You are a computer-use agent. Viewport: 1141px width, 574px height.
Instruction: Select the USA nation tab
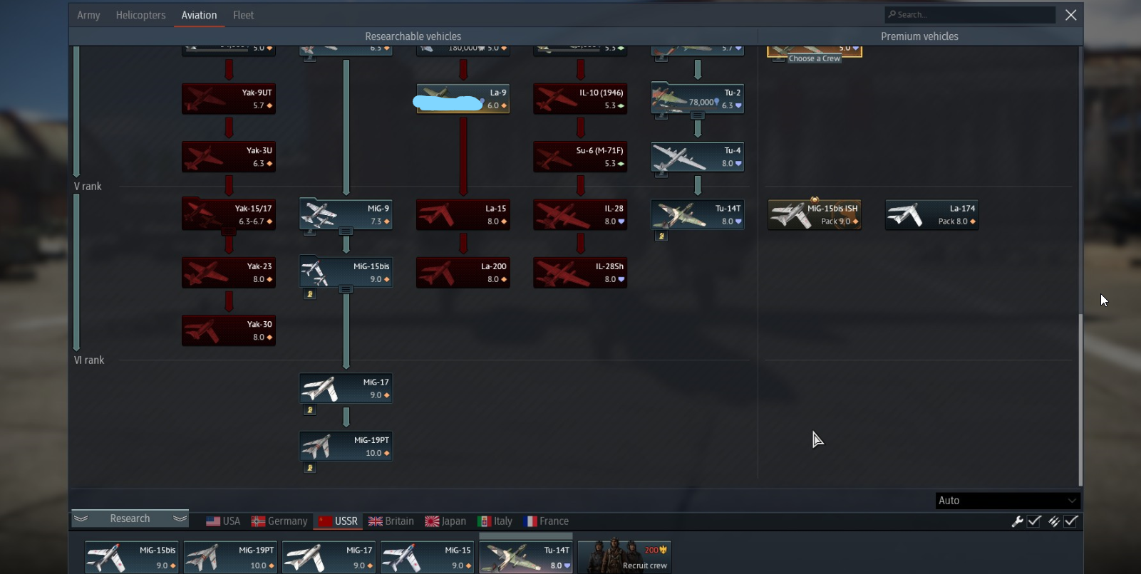pos(223,521)
